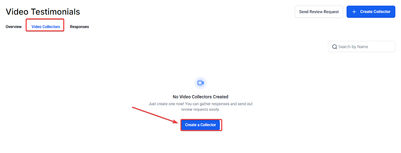Image resolution: width=401 pixels, height=153 pixels.
Task: Select the Video Collectors tab
Action: 46,27
